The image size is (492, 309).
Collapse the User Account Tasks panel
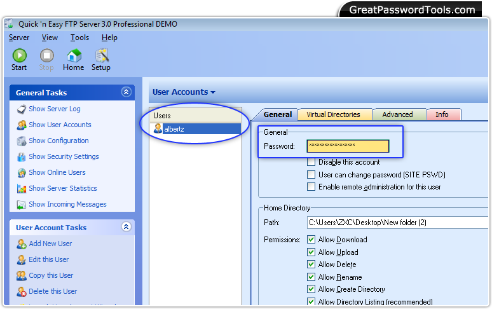coord(126,227)
